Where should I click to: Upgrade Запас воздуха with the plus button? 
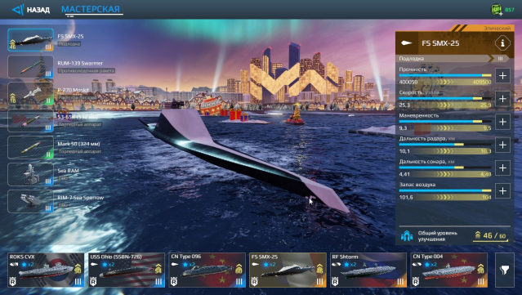[x=502, y=190]
